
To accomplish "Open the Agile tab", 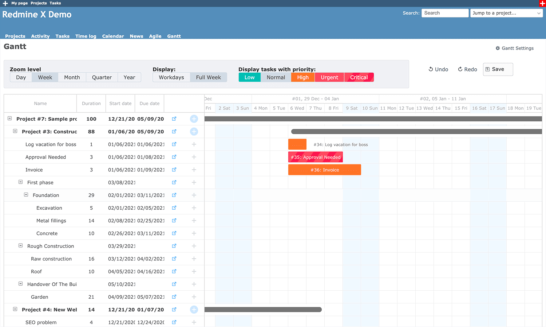I will [x=155, y=36].
